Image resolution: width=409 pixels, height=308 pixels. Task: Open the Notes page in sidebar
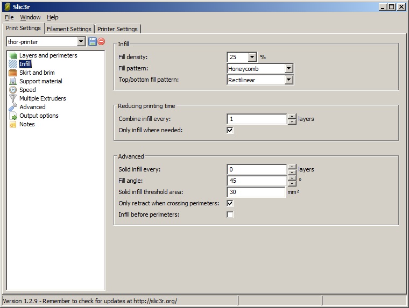pos(26,124)
